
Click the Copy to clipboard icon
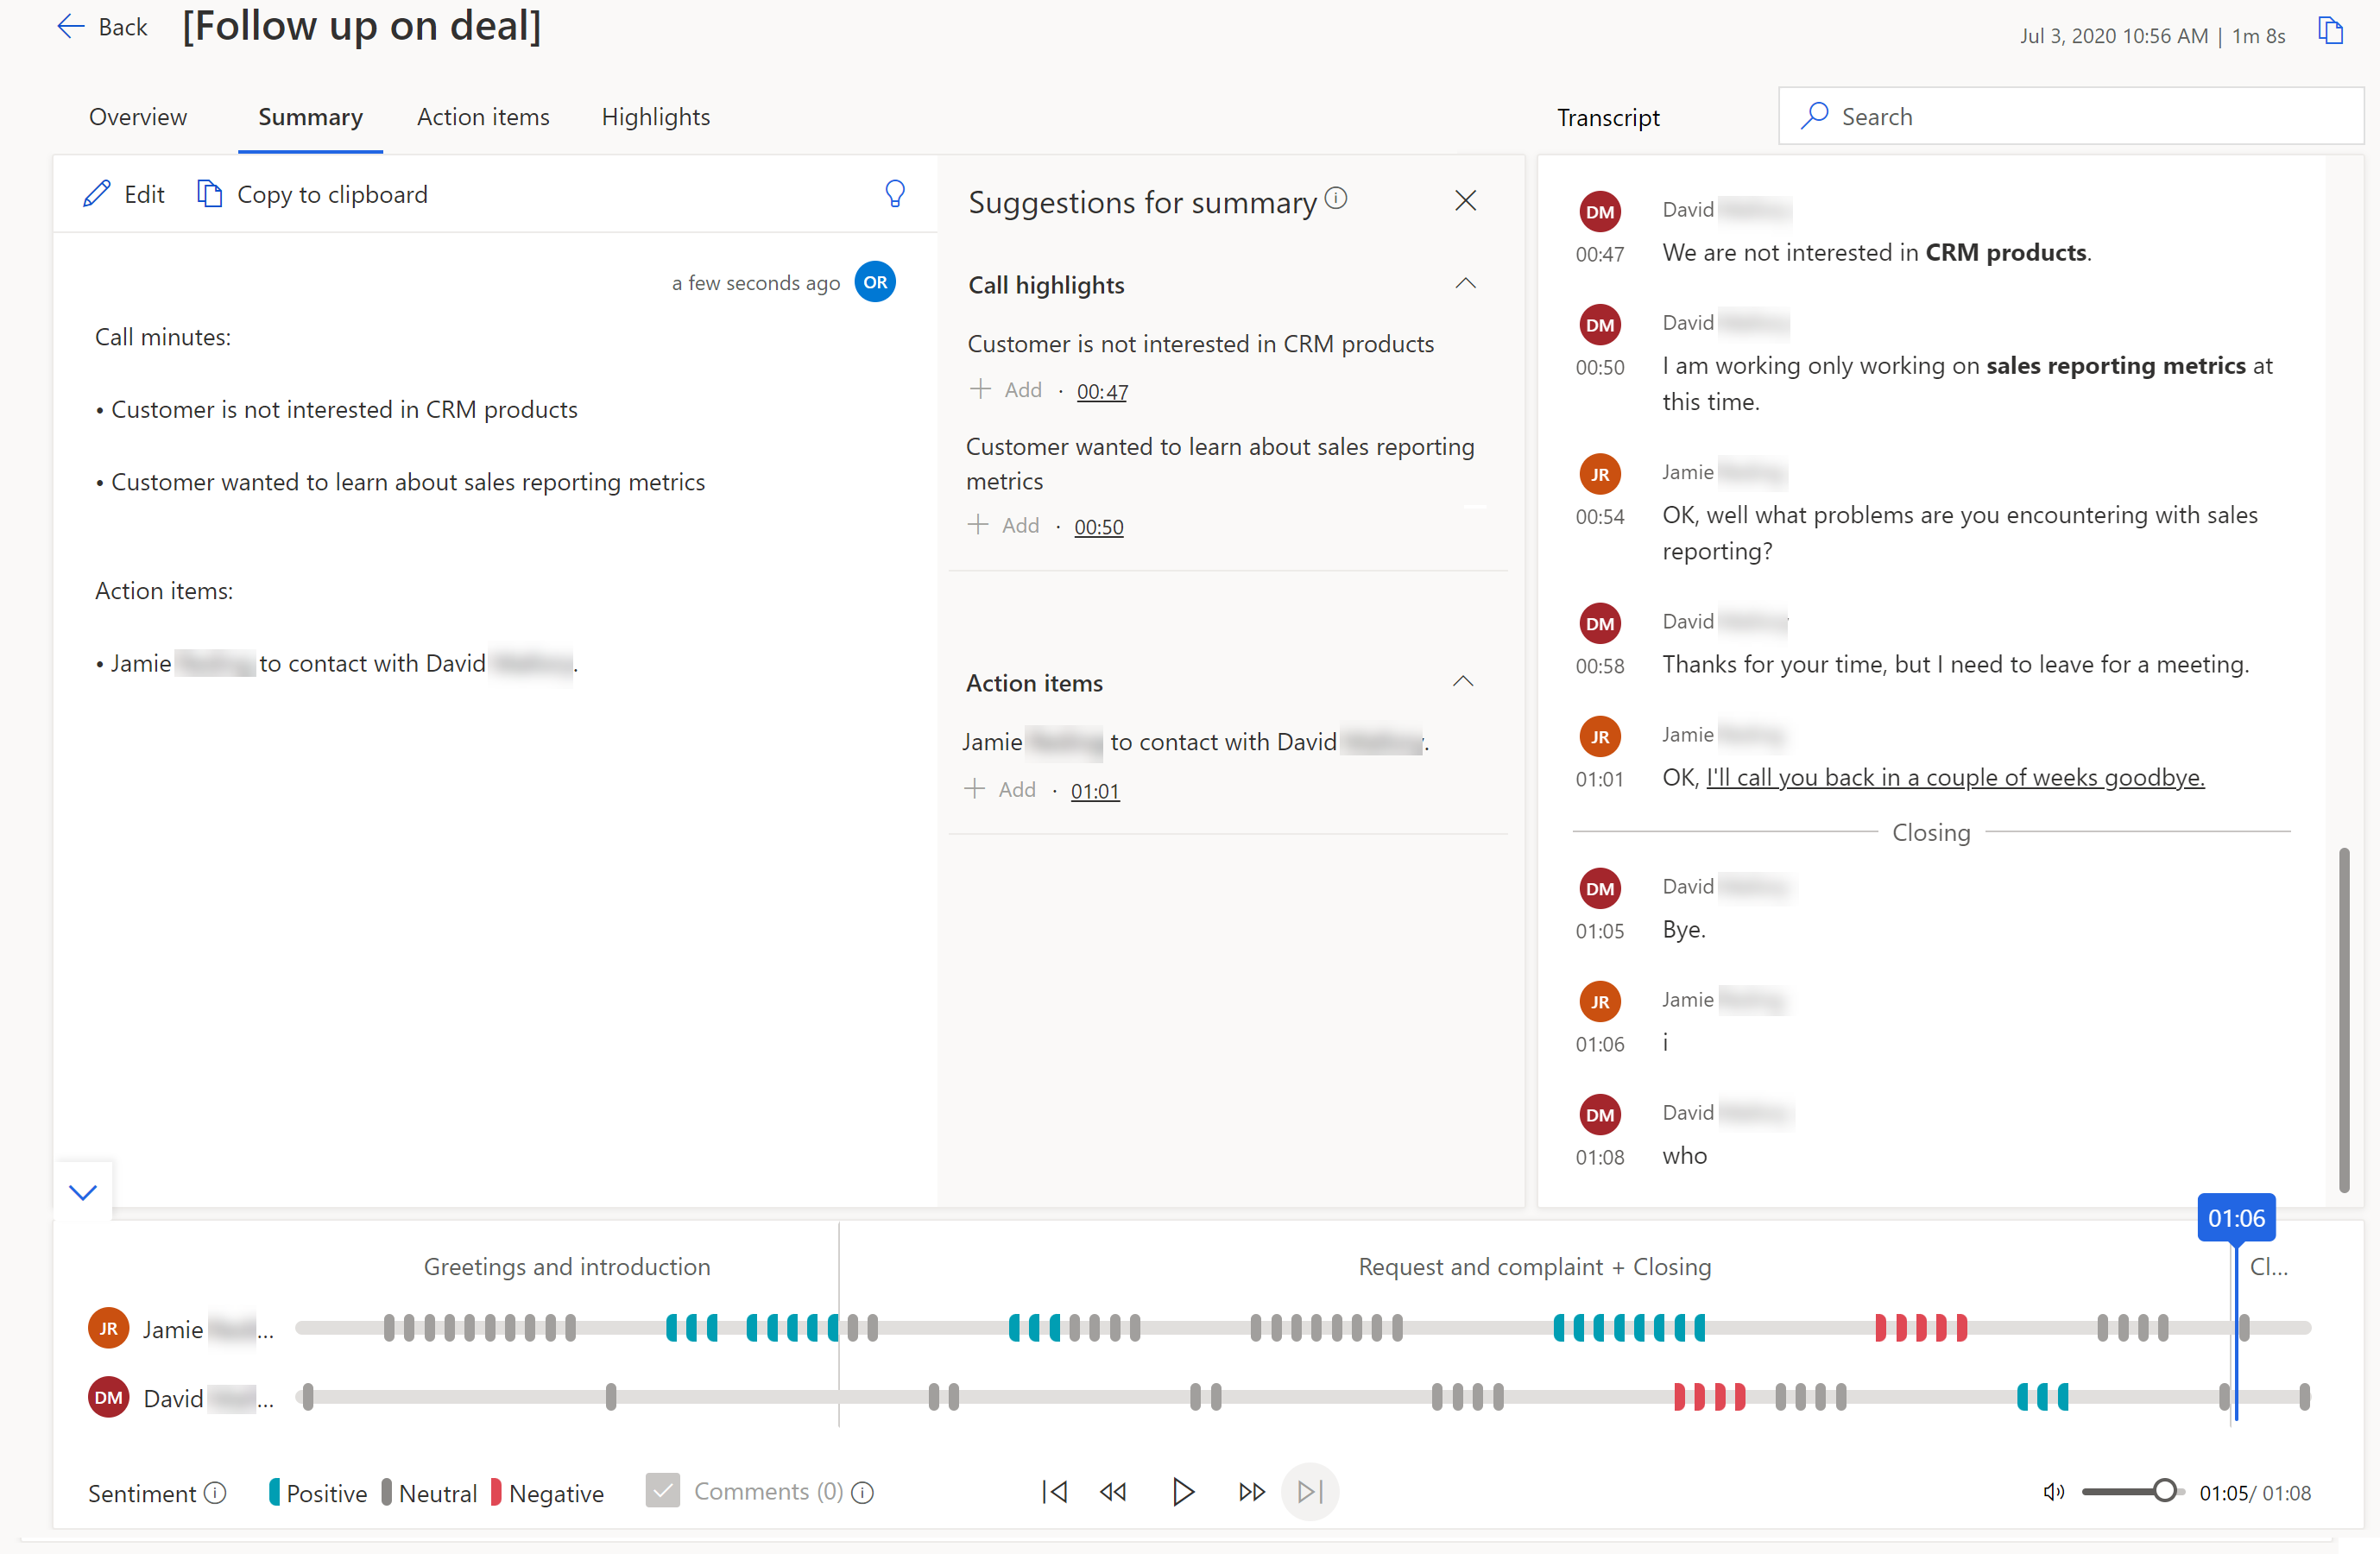pos(206,193)
